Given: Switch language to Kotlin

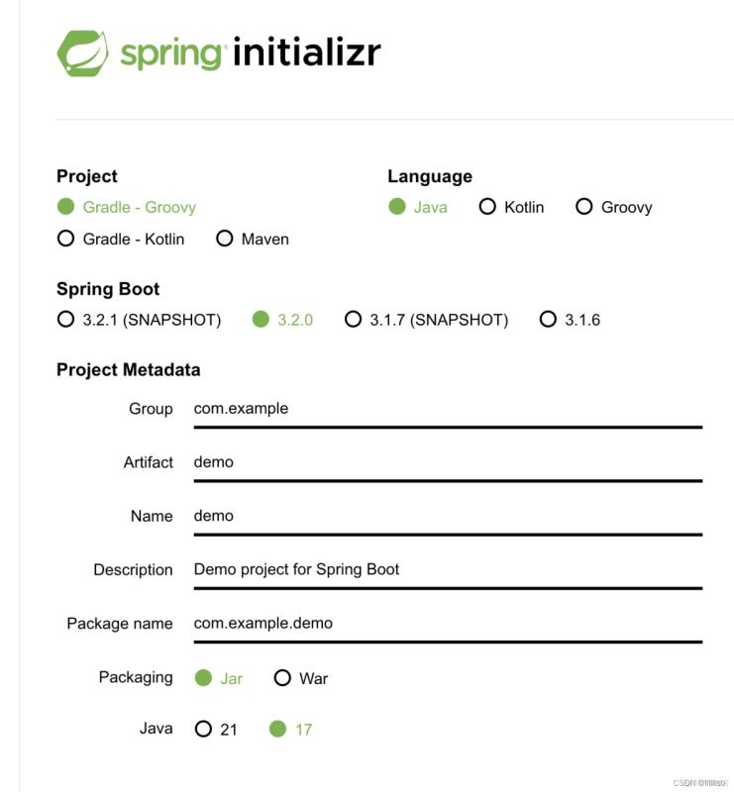Looking at the screenshot, I should click(511, 207).
